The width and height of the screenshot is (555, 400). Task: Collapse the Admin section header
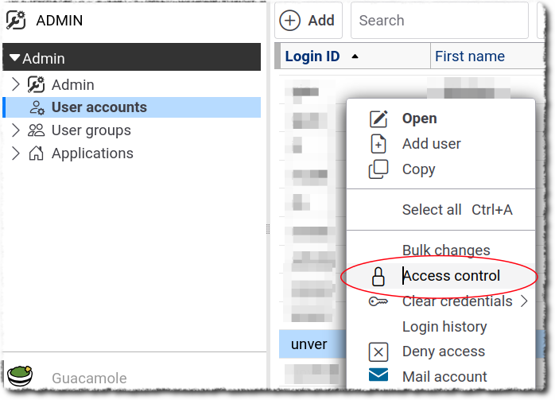(x=14, y=59)
